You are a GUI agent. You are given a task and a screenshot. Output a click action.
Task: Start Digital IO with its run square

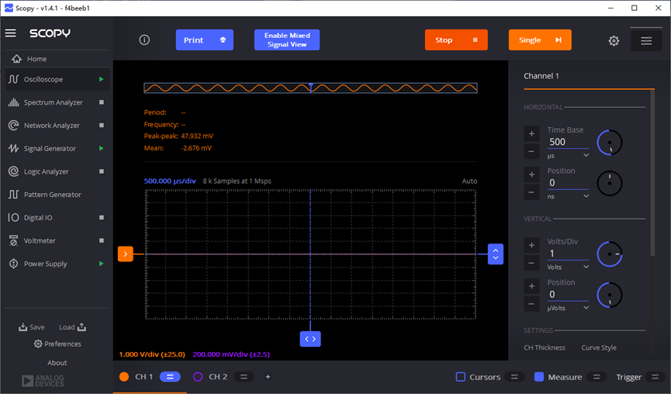(x=102, y=217)
